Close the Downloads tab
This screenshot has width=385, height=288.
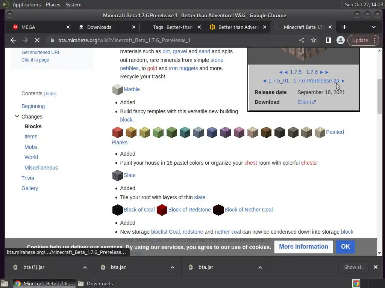tap(134, 27)
